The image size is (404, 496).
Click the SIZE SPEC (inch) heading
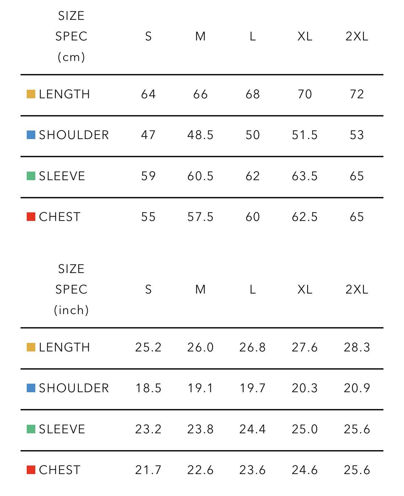(71, 290)
